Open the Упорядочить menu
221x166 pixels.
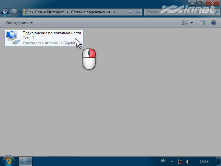19,23
